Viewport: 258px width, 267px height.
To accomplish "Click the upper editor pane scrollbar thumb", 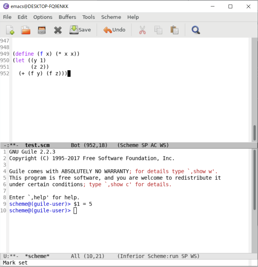I will tap(254, 133).
